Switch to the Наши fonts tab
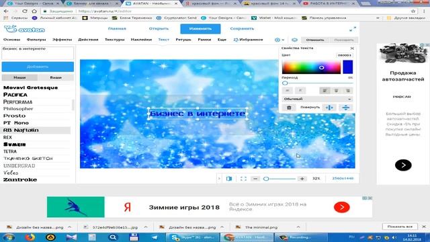Image resolution: width=430 pixels, height=242 pixels. coord(19,78)
